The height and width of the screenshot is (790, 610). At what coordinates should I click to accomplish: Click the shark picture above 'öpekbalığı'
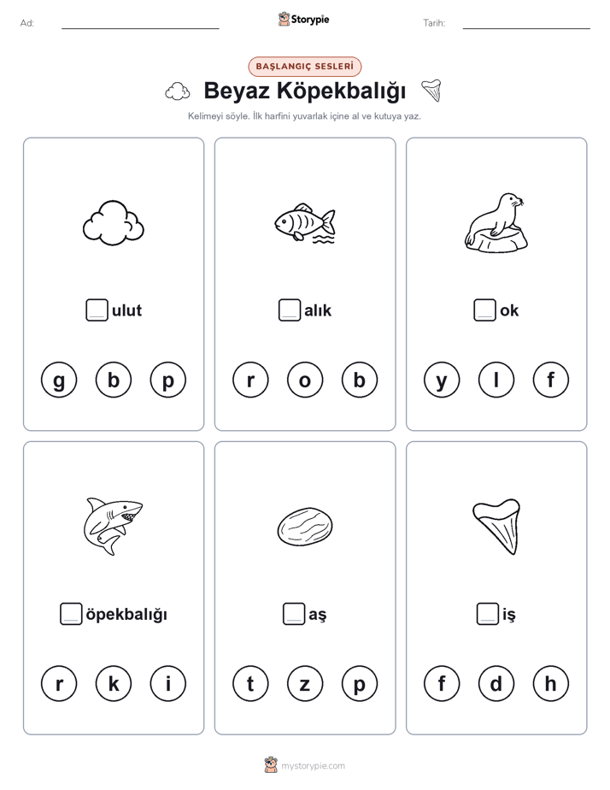click(113, 526)
